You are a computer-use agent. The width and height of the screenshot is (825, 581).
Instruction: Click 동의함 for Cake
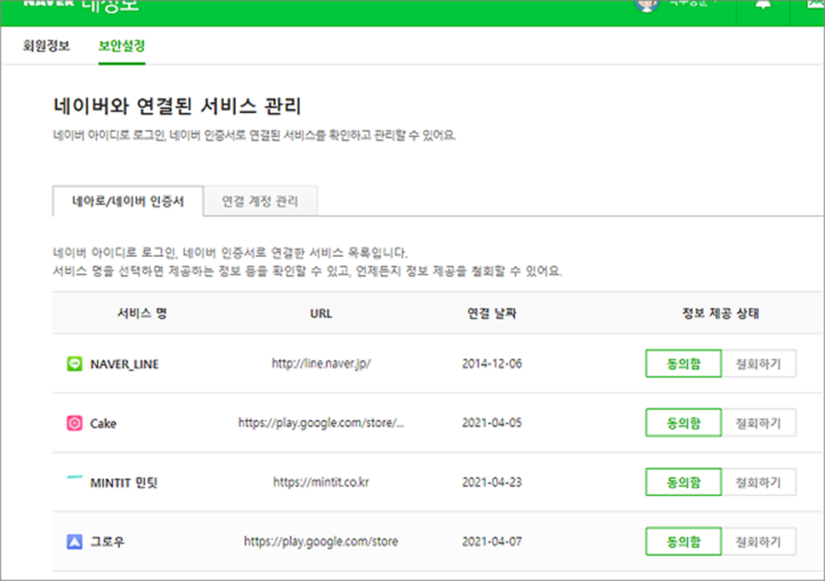(x=684, y=424)
